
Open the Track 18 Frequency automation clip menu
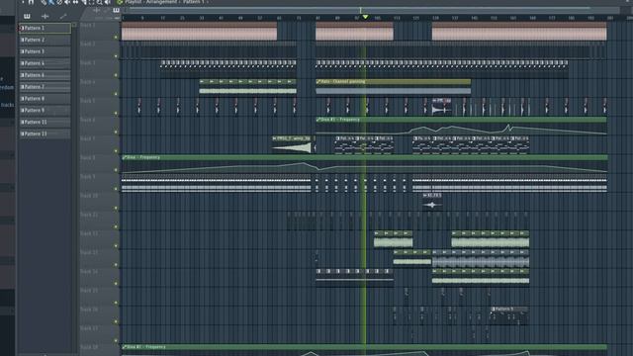(x=125, y=347)
